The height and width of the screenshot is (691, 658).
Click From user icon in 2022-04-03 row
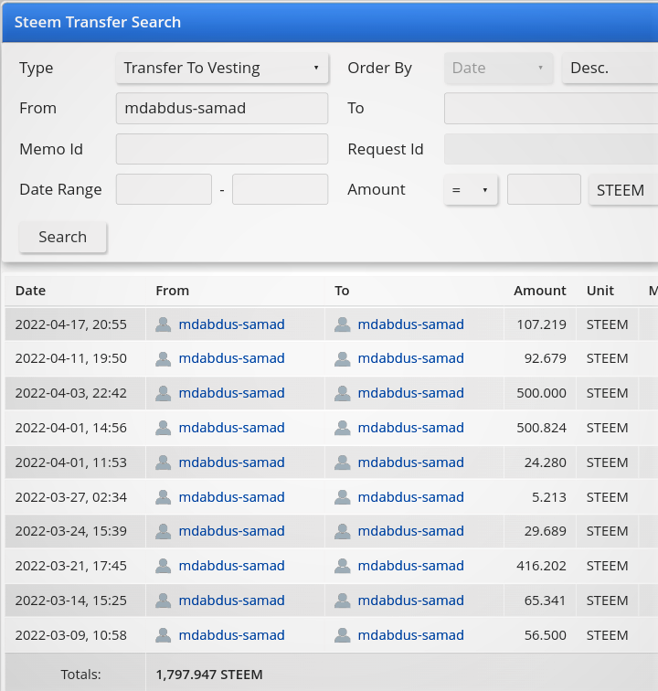(163, 393)
